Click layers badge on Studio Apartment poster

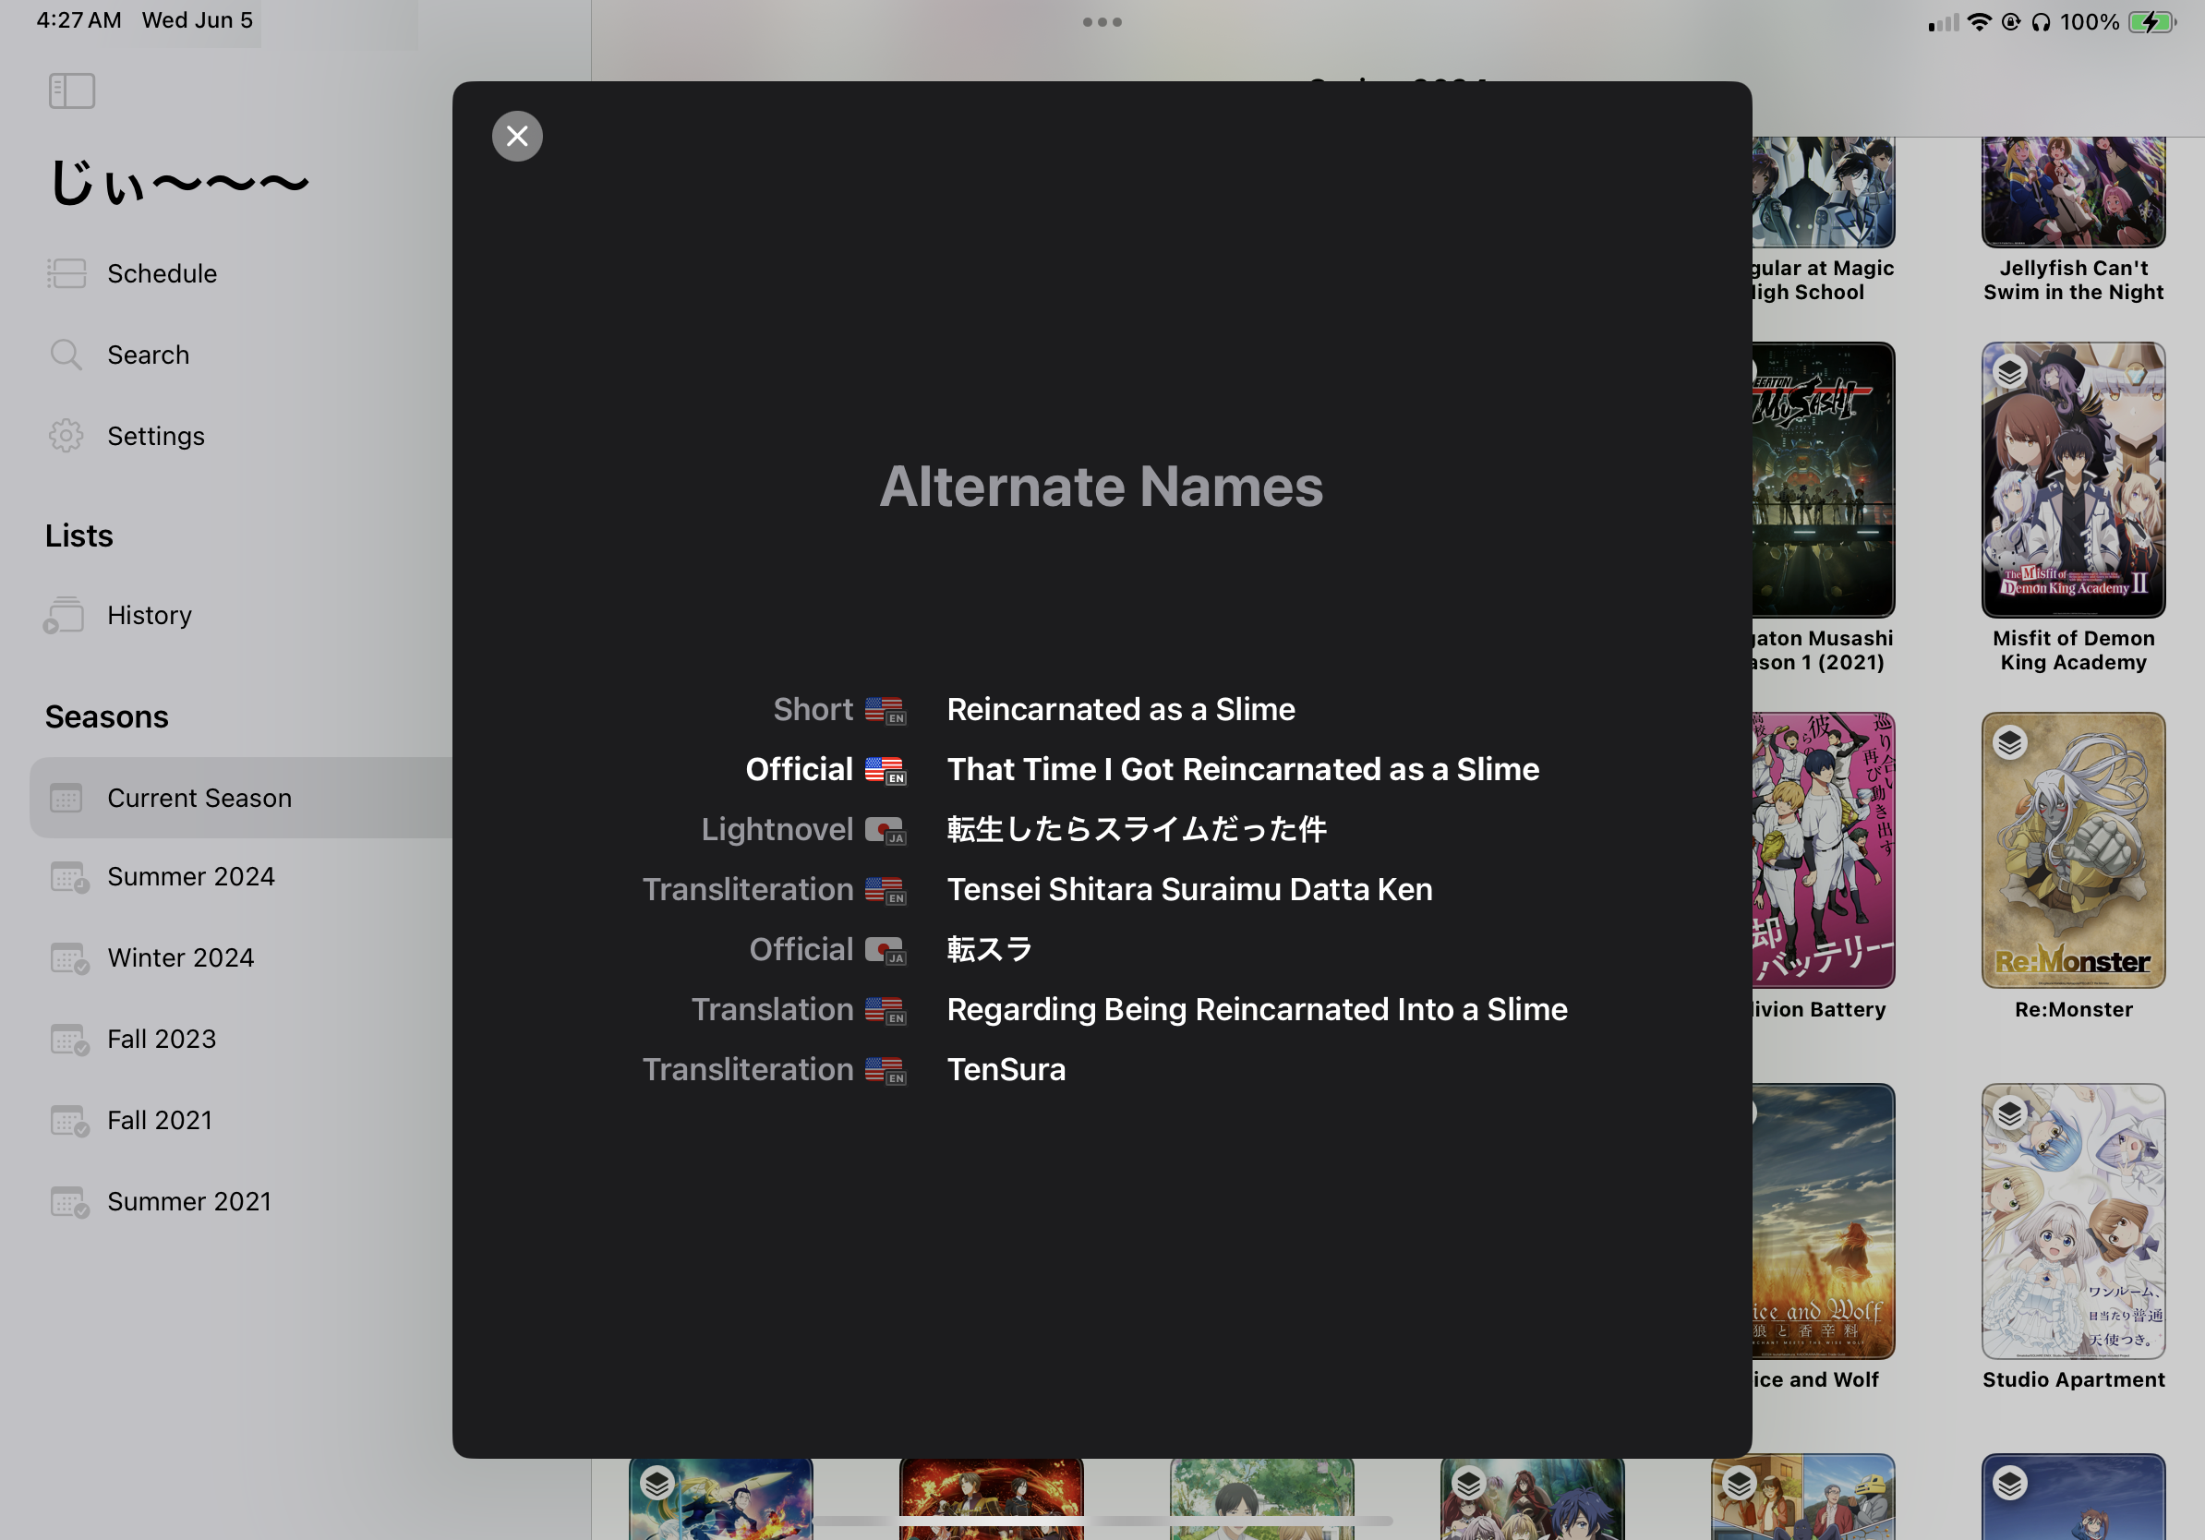click(2009, 1113)
